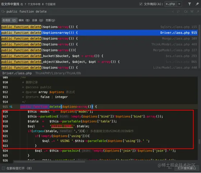Toggle whole words (W) option

click(192, 11)
